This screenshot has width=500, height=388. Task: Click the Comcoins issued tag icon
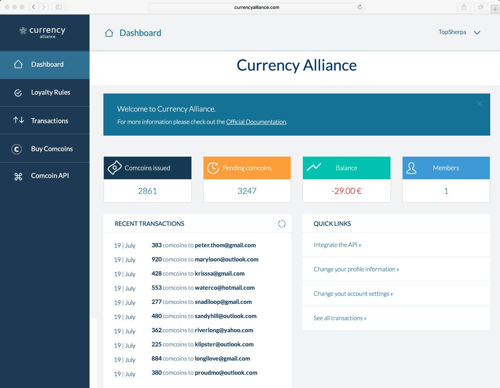click(x=115, y=168)
